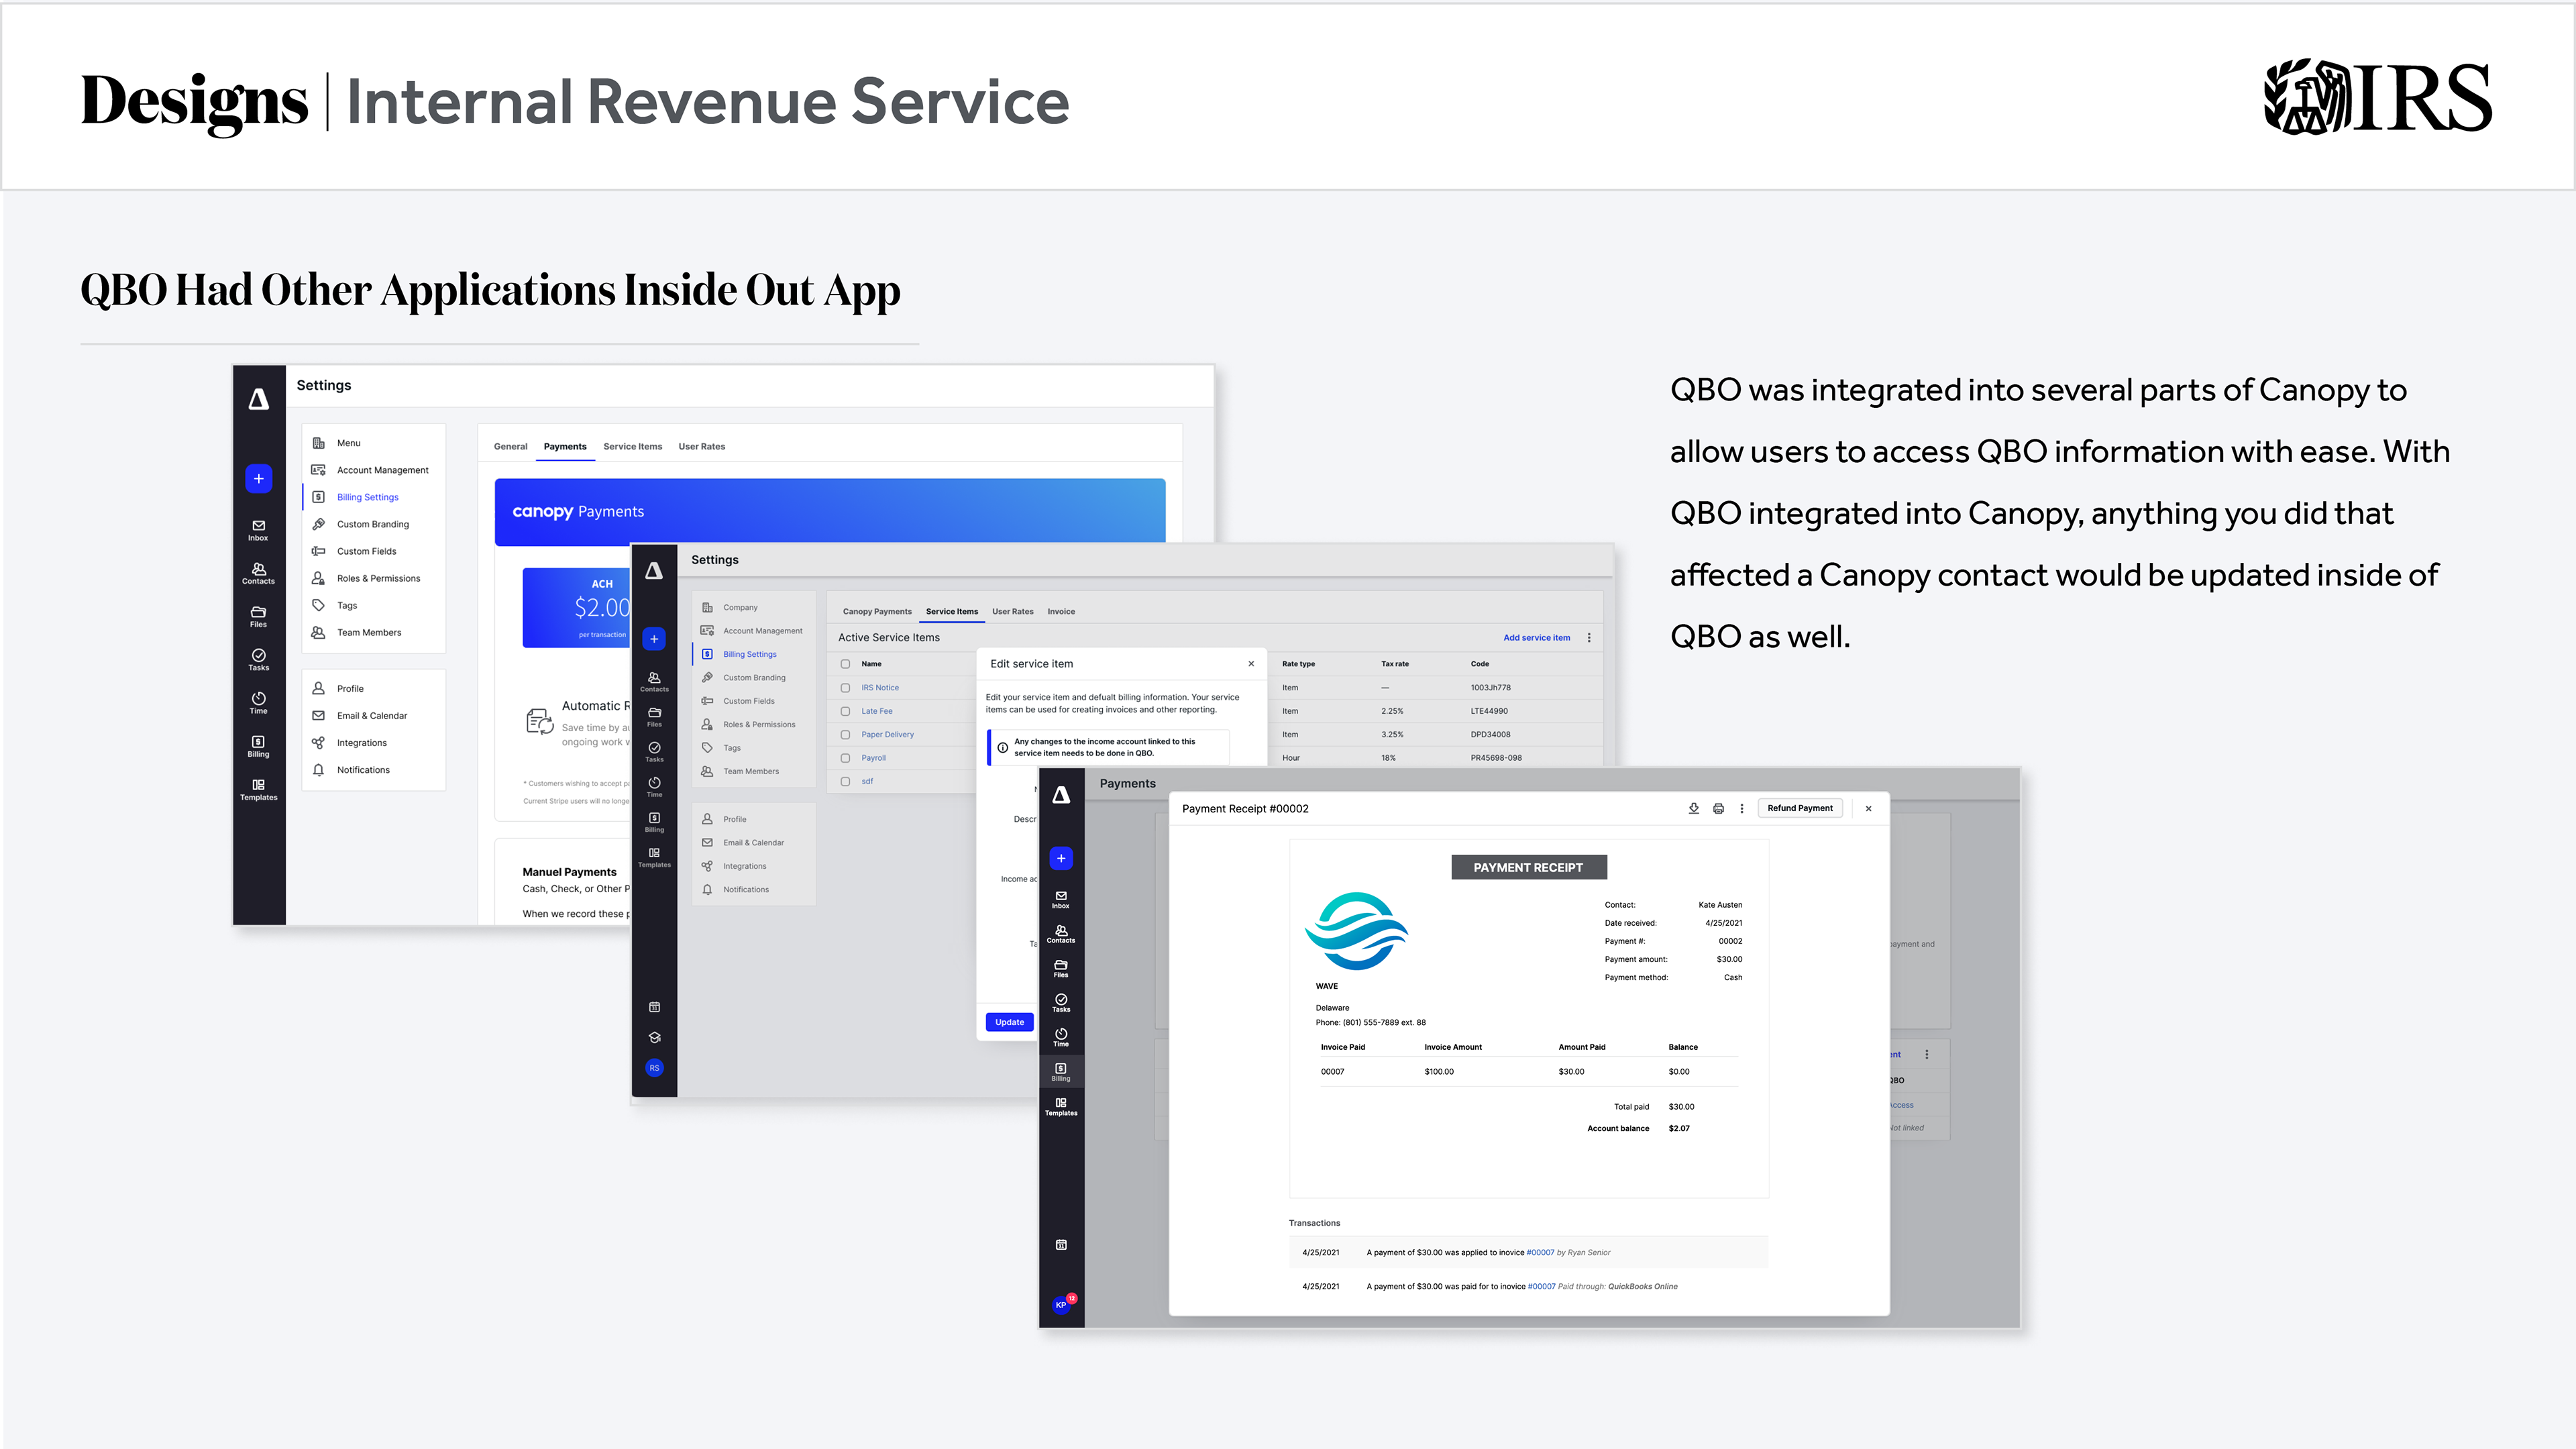
Task: Switch to General tab in back Settings window
Action: point(510,447)
